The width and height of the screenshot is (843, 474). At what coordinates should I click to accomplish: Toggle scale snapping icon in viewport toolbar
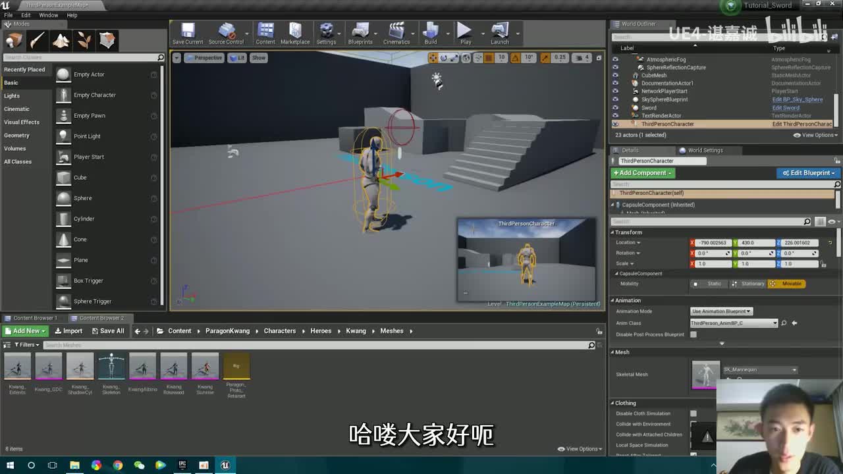545,58
